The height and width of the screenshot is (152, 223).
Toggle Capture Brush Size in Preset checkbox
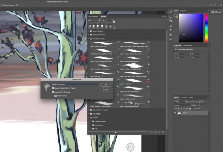53,88
